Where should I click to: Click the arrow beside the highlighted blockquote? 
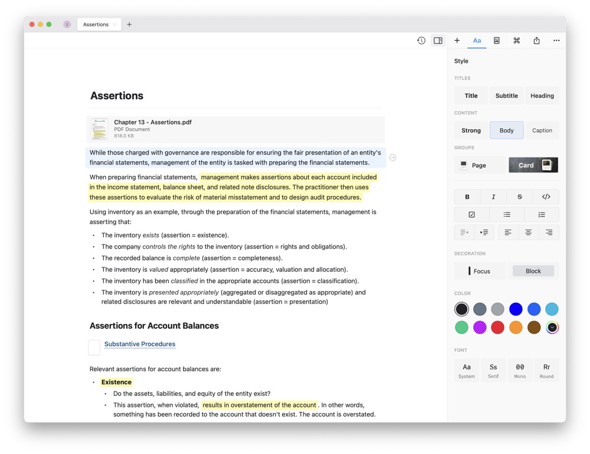393,158
